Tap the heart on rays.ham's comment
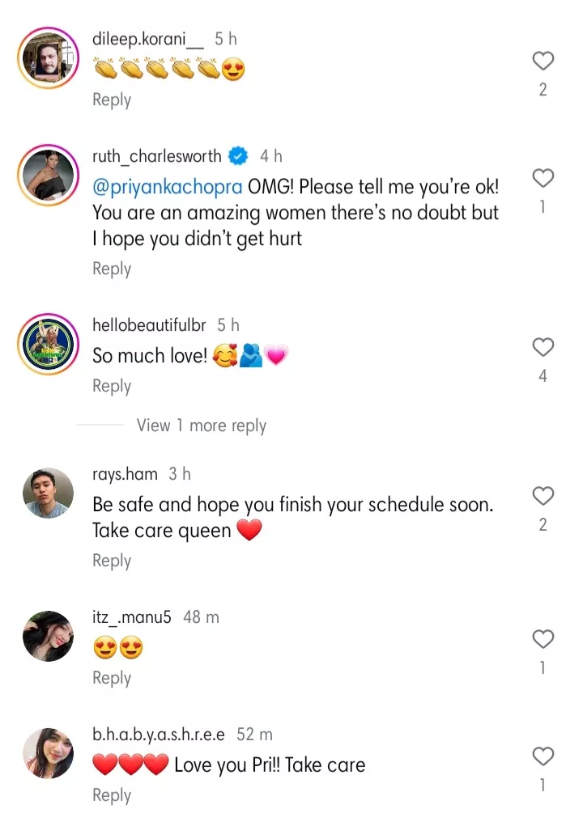The width and height of the screenshot is (583, 826). pyautogui.click(x=543, y=496)
